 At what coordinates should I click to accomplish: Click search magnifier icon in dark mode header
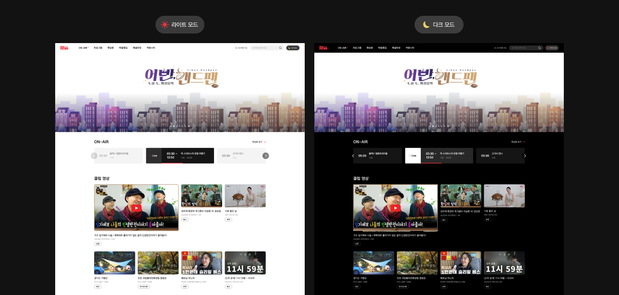click(x=540, y=48)
